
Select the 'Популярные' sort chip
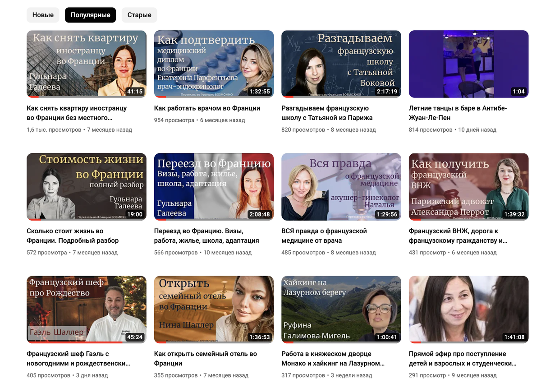(90, 15)
